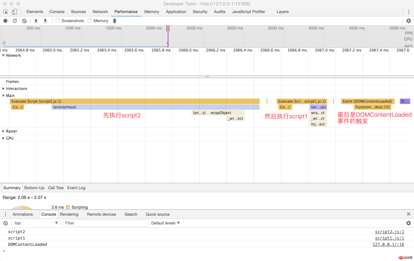Toggle the device toolbar icon
Viewport: 414px width, 261px height.
(x=15, y=12)
